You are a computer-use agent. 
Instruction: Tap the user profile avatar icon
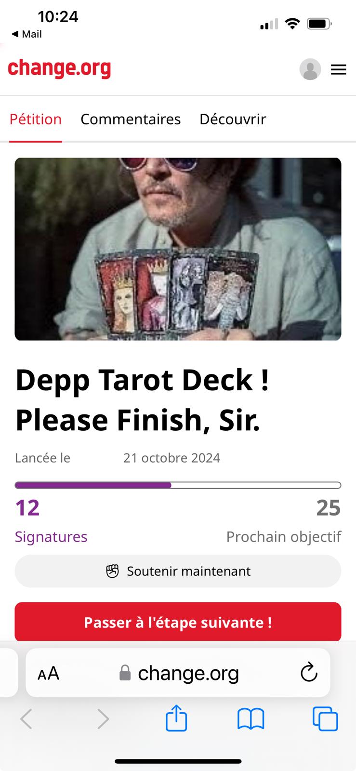pyautogui.click(x=310, y=69)
